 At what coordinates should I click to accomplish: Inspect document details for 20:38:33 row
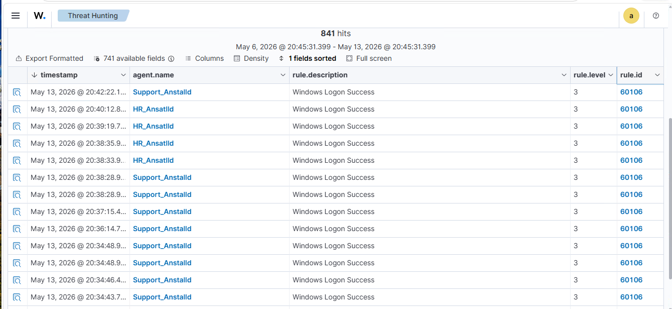coord(17,161)
